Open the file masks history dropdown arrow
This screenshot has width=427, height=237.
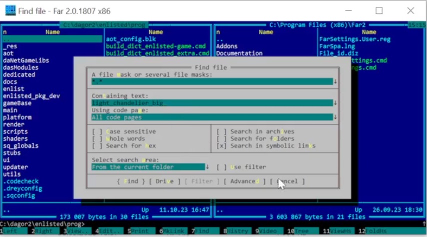tap(335, 81)
